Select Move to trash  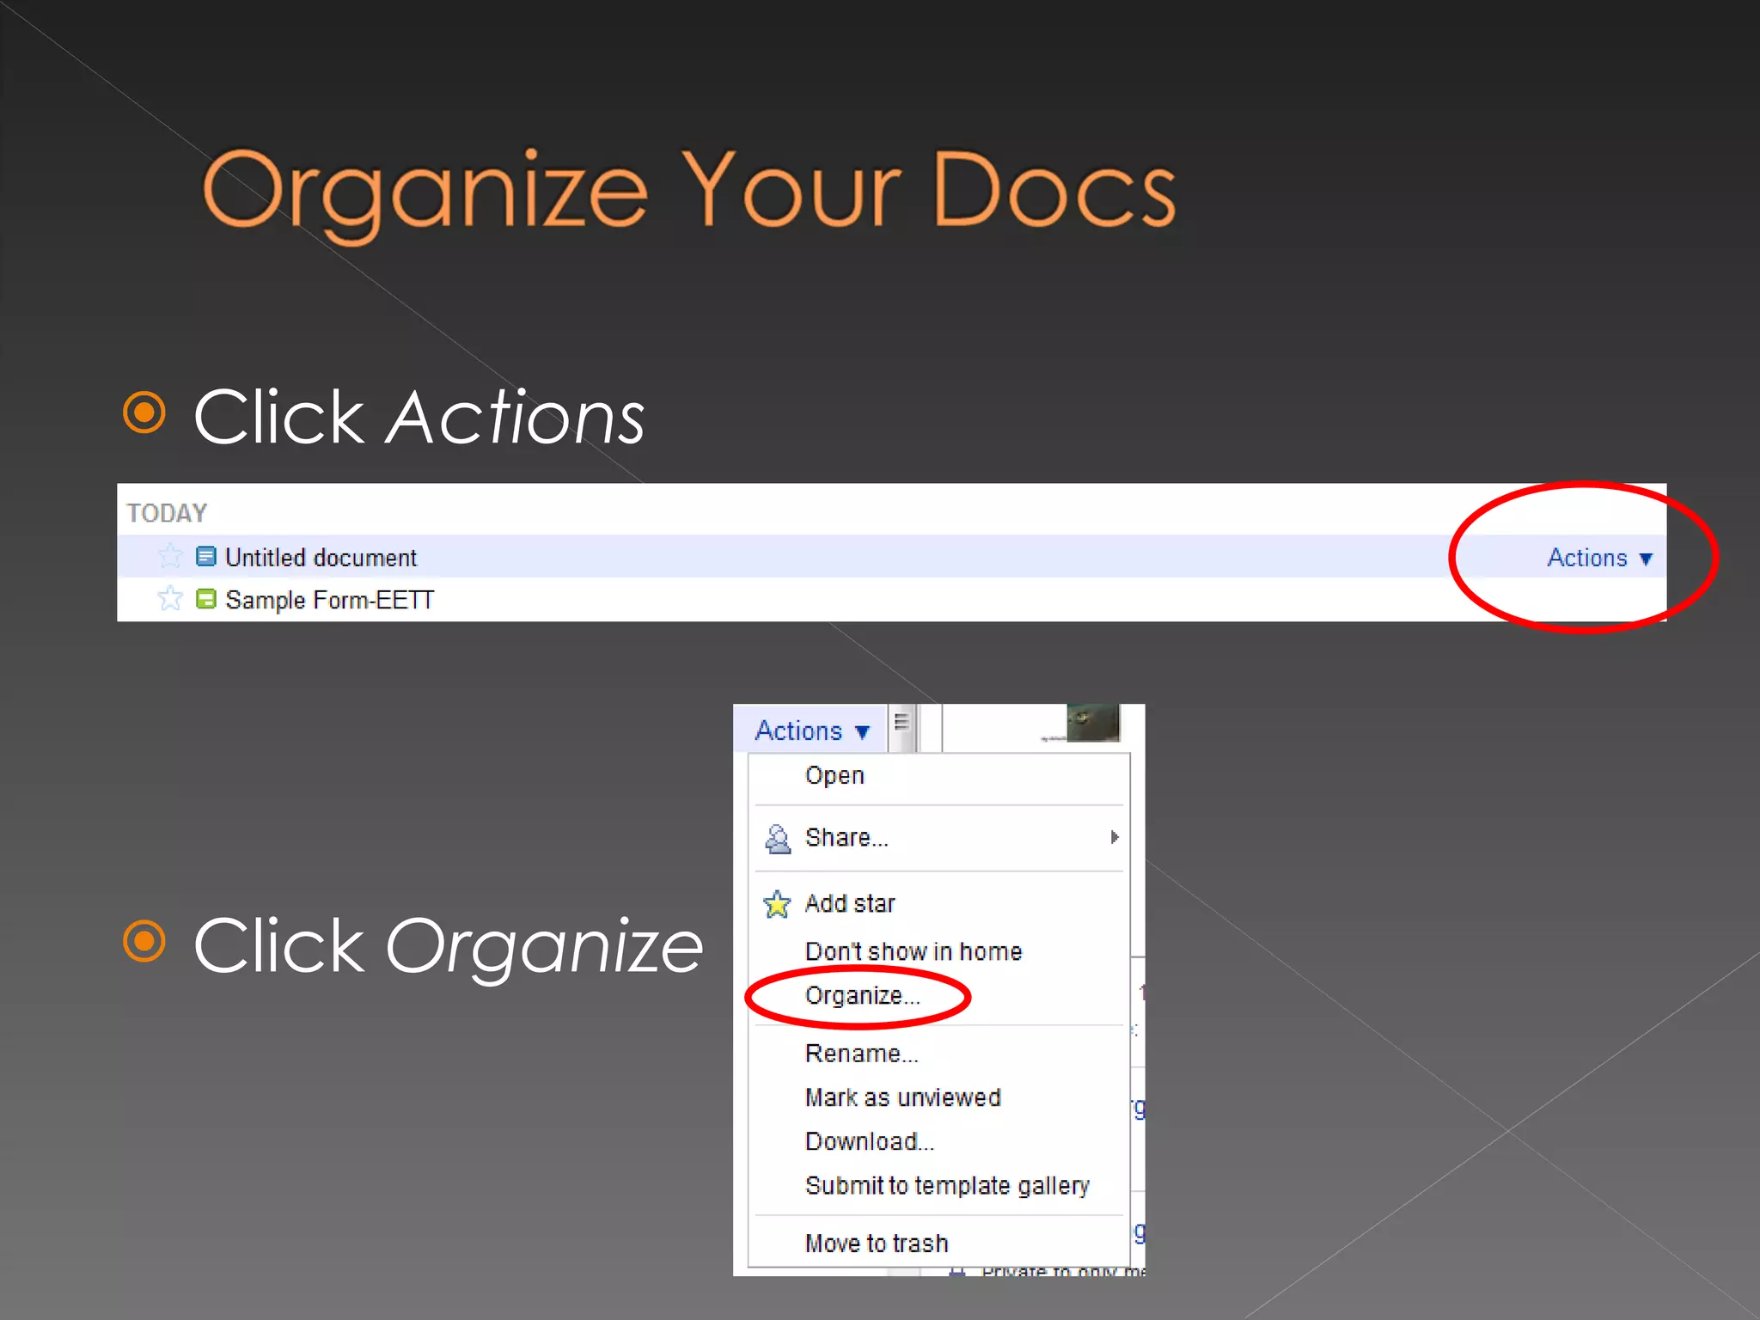(877, 1244)
